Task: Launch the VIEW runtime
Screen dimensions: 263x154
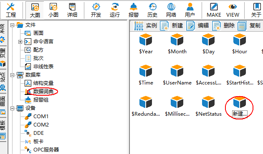Action: 233,10
